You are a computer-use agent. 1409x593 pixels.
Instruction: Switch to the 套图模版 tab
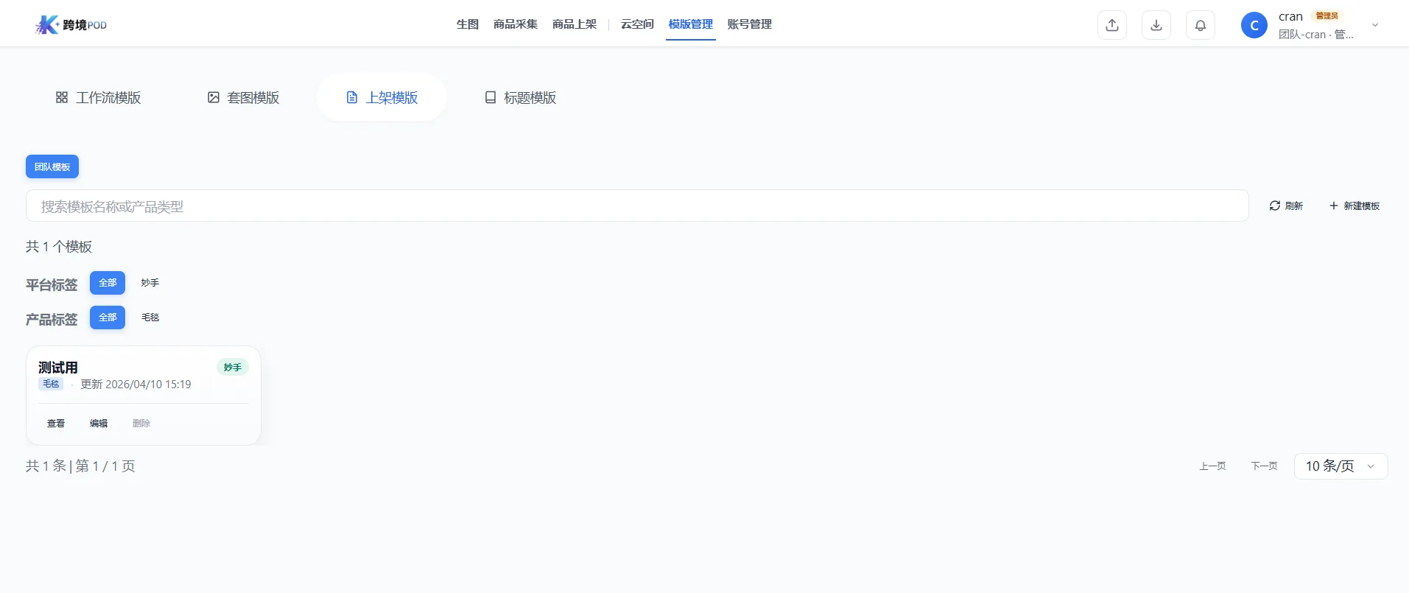click(x=243, y=98)
